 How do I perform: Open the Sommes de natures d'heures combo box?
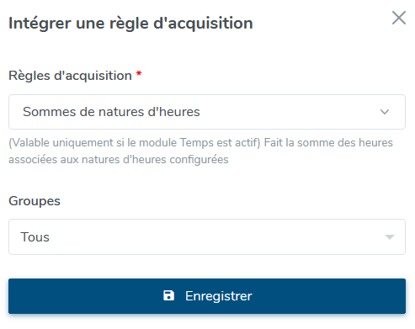pyautogui.click(x=207, y=112)
